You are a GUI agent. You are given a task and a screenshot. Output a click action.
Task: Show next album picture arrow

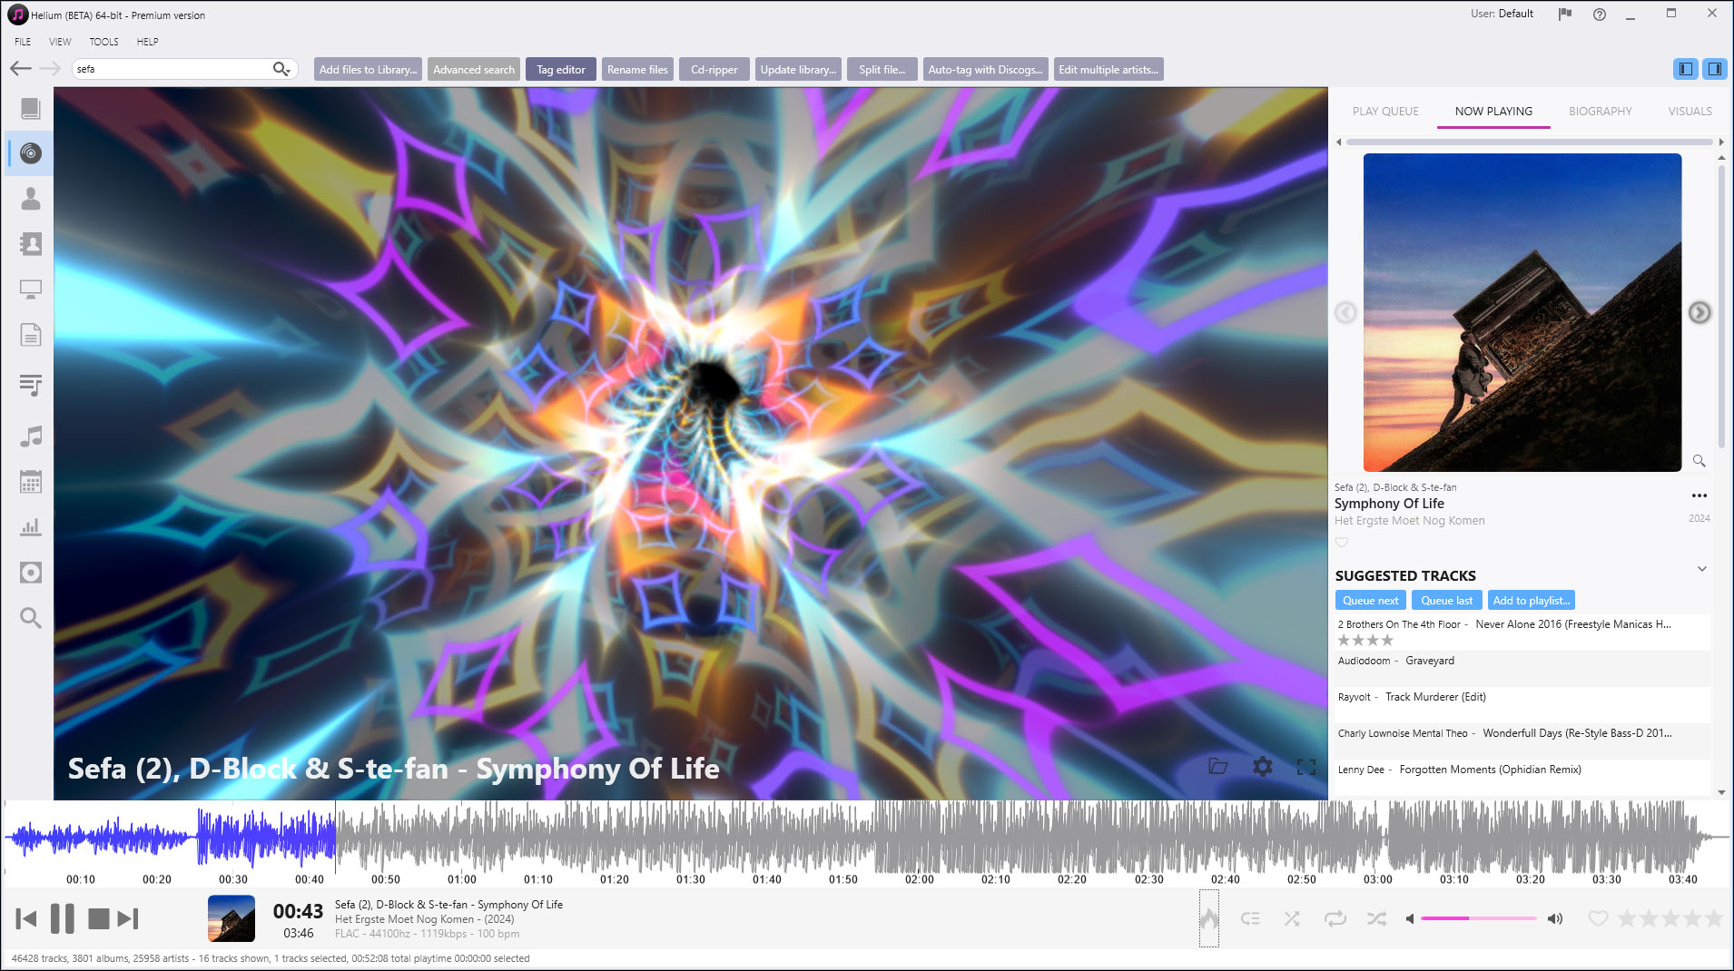pyautogui.click(x=1700, y=312)
